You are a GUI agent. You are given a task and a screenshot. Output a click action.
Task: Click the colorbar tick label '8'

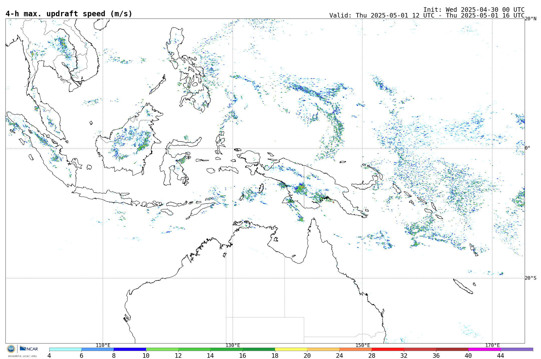114,355
